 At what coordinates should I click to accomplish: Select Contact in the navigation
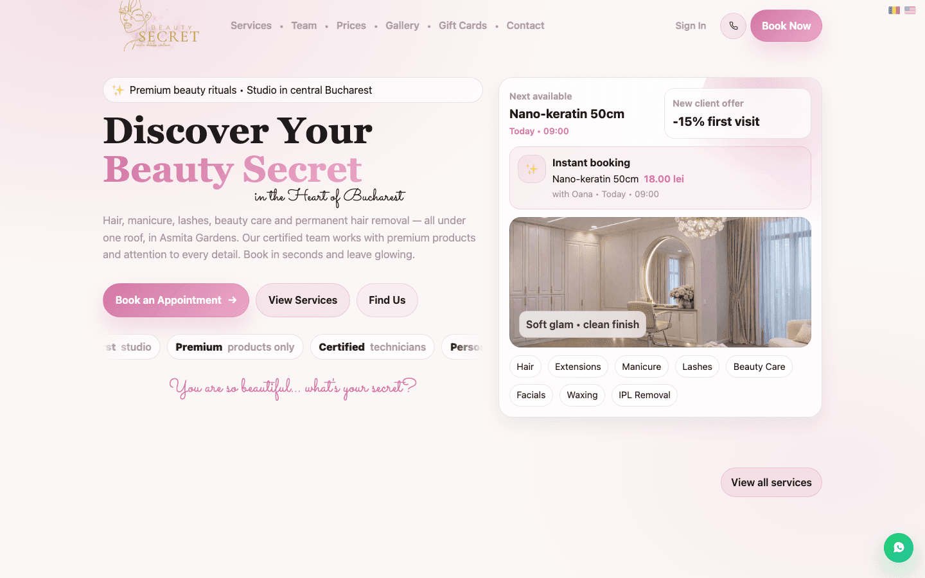[x=525, y=26]
